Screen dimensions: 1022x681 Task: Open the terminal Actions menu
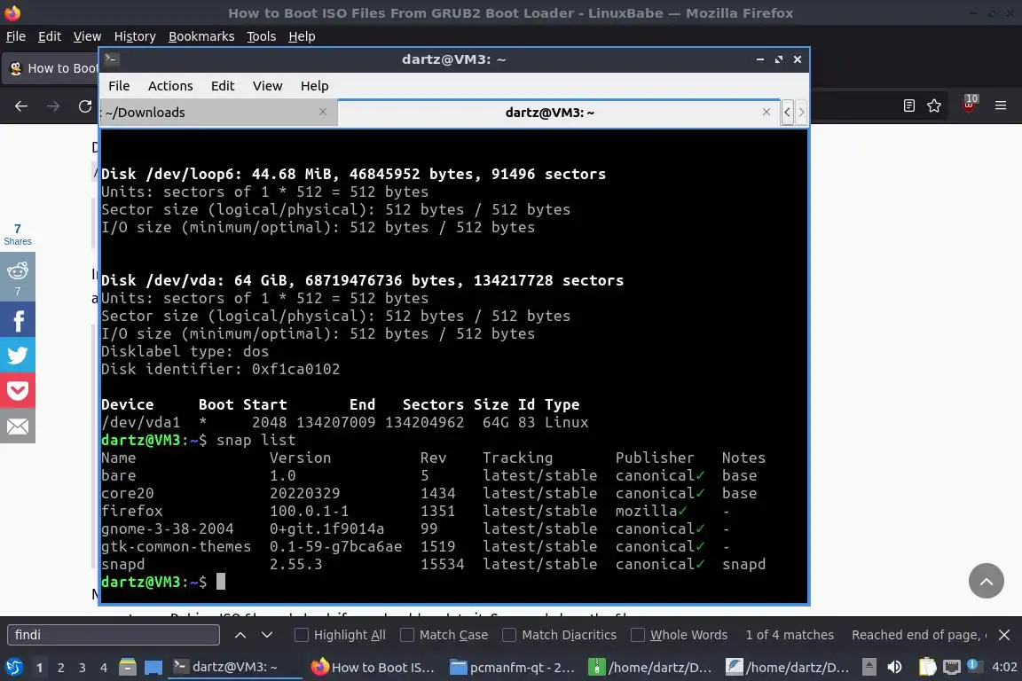[170, 86]
